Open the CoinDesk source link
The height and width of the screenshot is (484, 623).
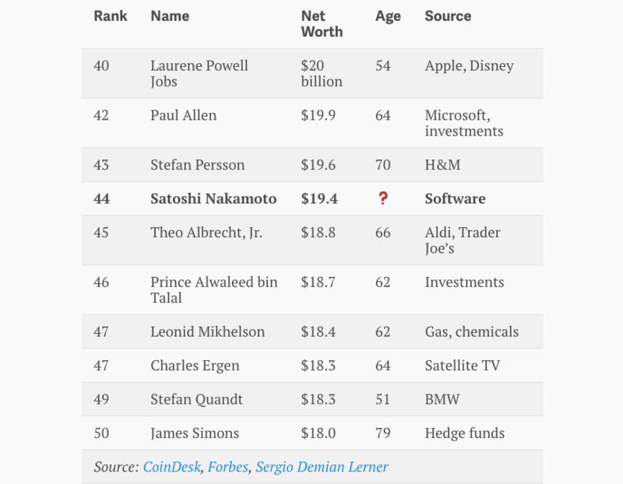[x=173, y=467]
